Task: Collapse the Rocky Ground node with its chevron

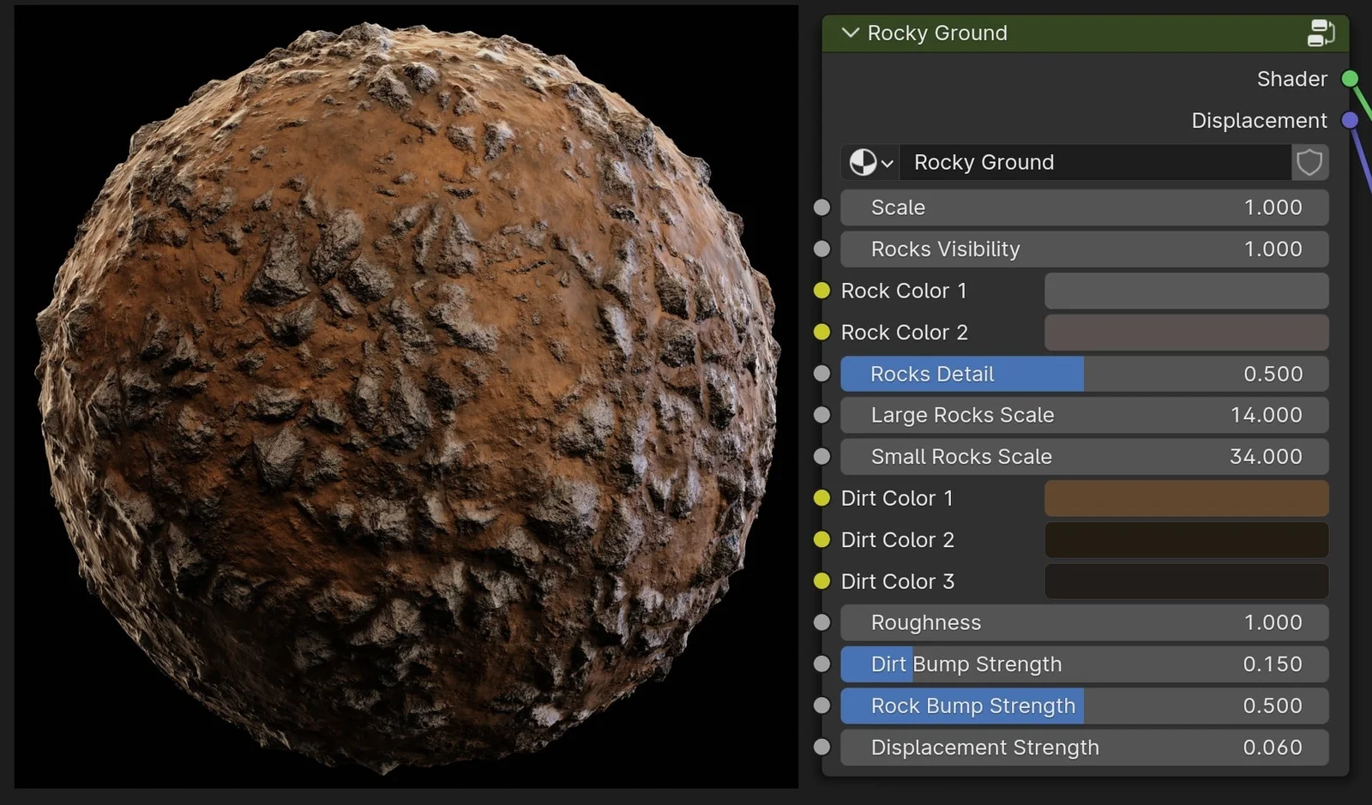Action: click(850, 33)
